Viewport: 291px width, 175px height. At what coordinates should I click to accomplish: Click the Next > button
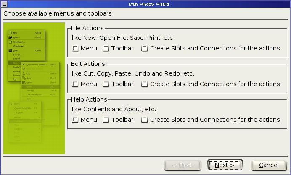225,165
